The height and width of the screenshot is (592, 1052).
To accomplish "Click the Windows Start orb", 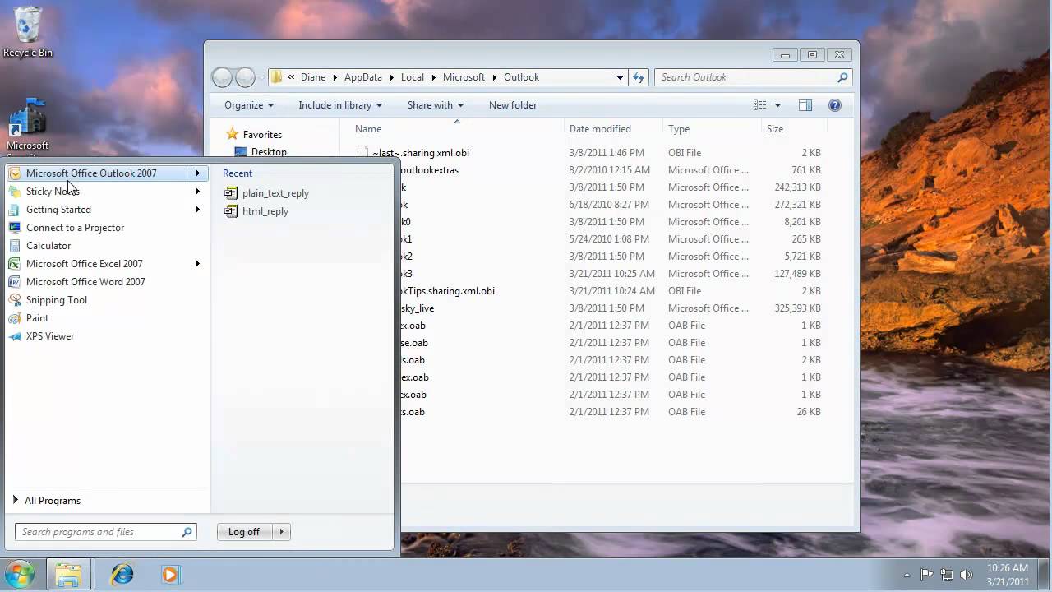I will pos(20,574).
